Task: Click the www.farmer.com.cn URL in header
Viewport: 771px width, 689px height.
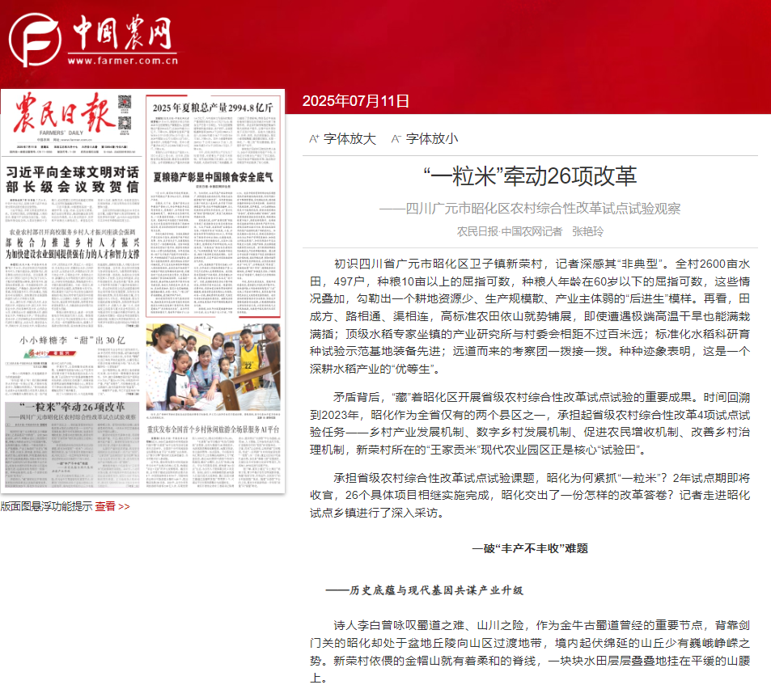Action: click(123, 61)
